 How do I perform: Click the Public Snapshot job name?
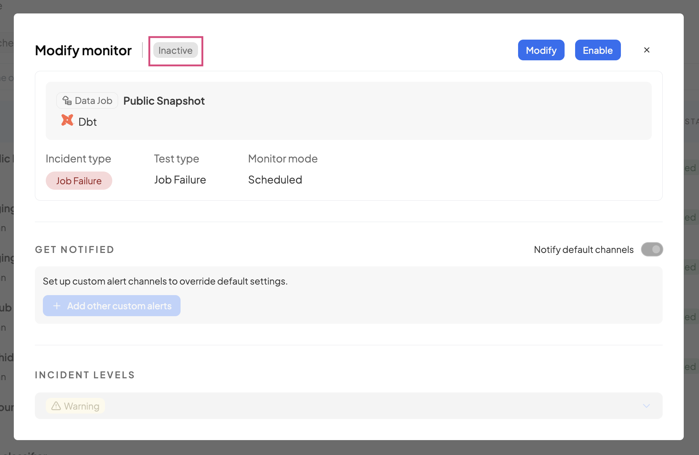pyautogui.click(x=164, y=101)
